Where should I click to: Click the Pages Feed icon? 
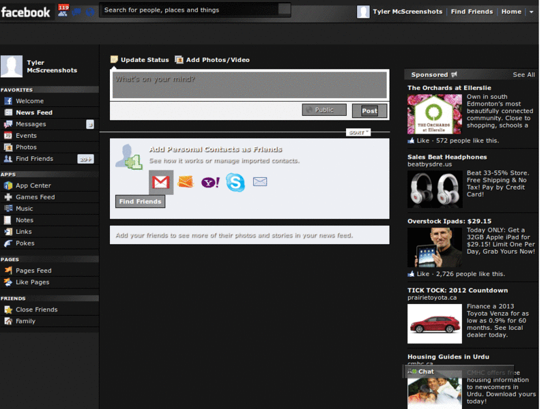[8, 271]
